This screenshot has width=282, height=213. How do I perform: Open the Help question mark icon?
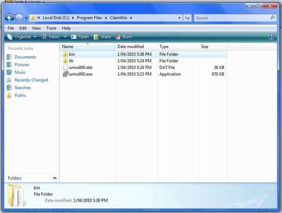pyautogui.click(x=271, y=37)
